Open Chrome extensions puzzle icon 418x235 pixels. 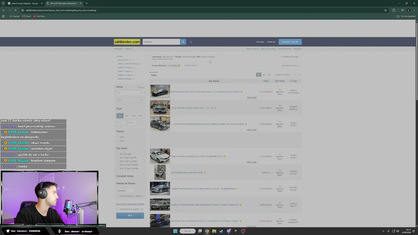394,10
